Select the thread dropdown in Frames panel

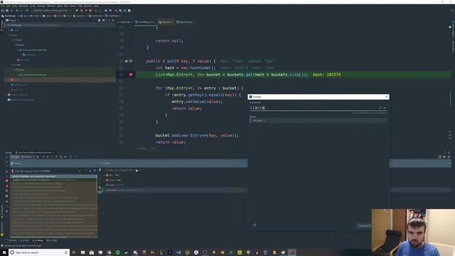[x=46, y=171]
